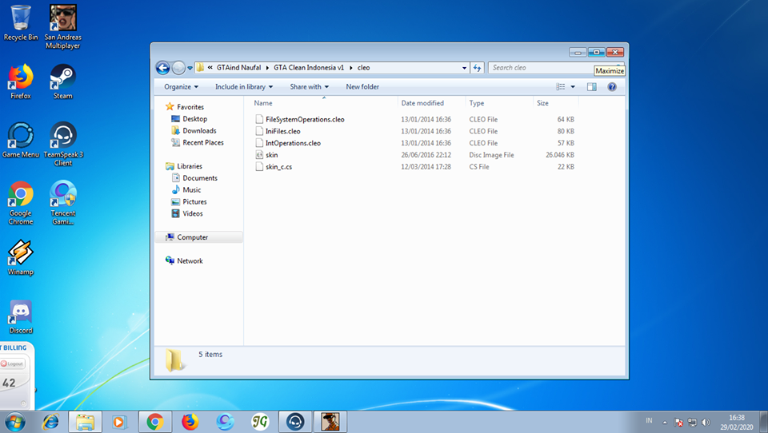Open Include in library menu

pos(244,86)
